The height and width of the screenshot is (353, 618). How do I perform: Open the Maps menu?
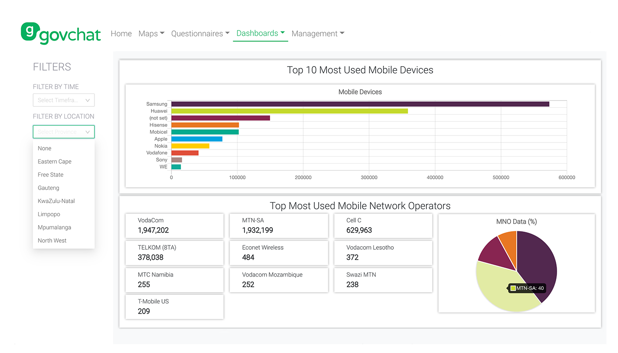(x=151, y=34)
